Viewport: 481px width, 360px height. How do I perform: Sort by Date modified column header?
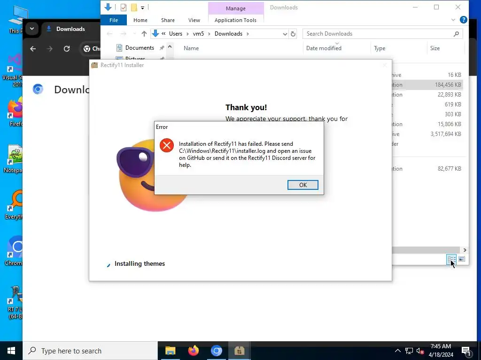[x=324, y=48]
